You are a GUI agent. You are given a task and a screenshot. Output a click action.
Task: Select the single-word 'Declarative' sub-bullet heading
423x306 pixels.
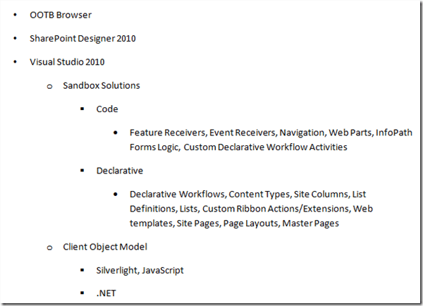120,170
